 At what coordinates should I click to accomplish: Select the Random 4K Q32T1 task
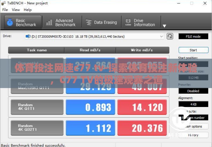coord(37,128)
